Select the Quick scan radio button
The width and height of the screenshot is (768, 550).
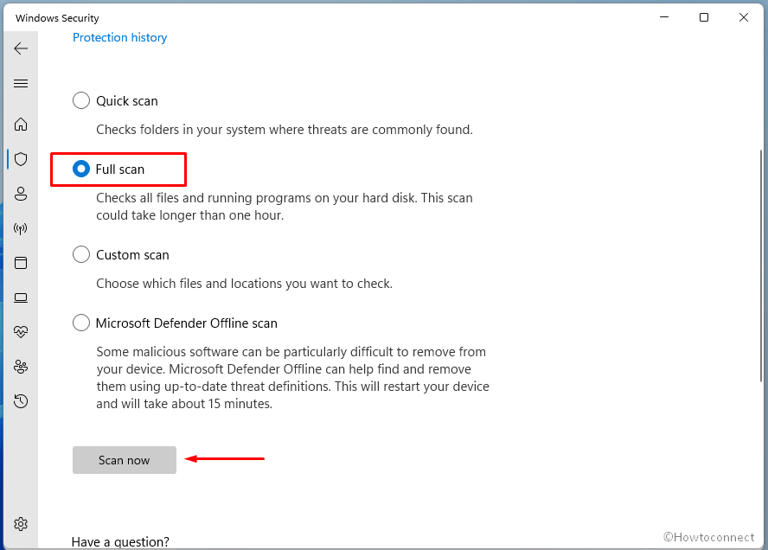(81, 101)
